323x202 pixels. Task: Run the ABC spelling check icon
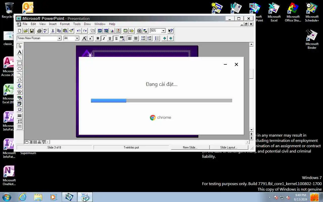pyautogui.click(x=45, y=31)
